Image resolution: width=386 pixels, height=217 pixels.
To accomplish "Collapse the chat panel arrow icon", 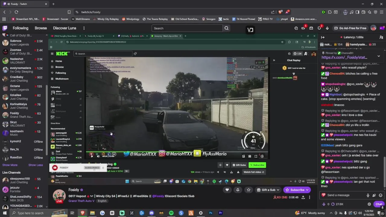I will point(323,37).
